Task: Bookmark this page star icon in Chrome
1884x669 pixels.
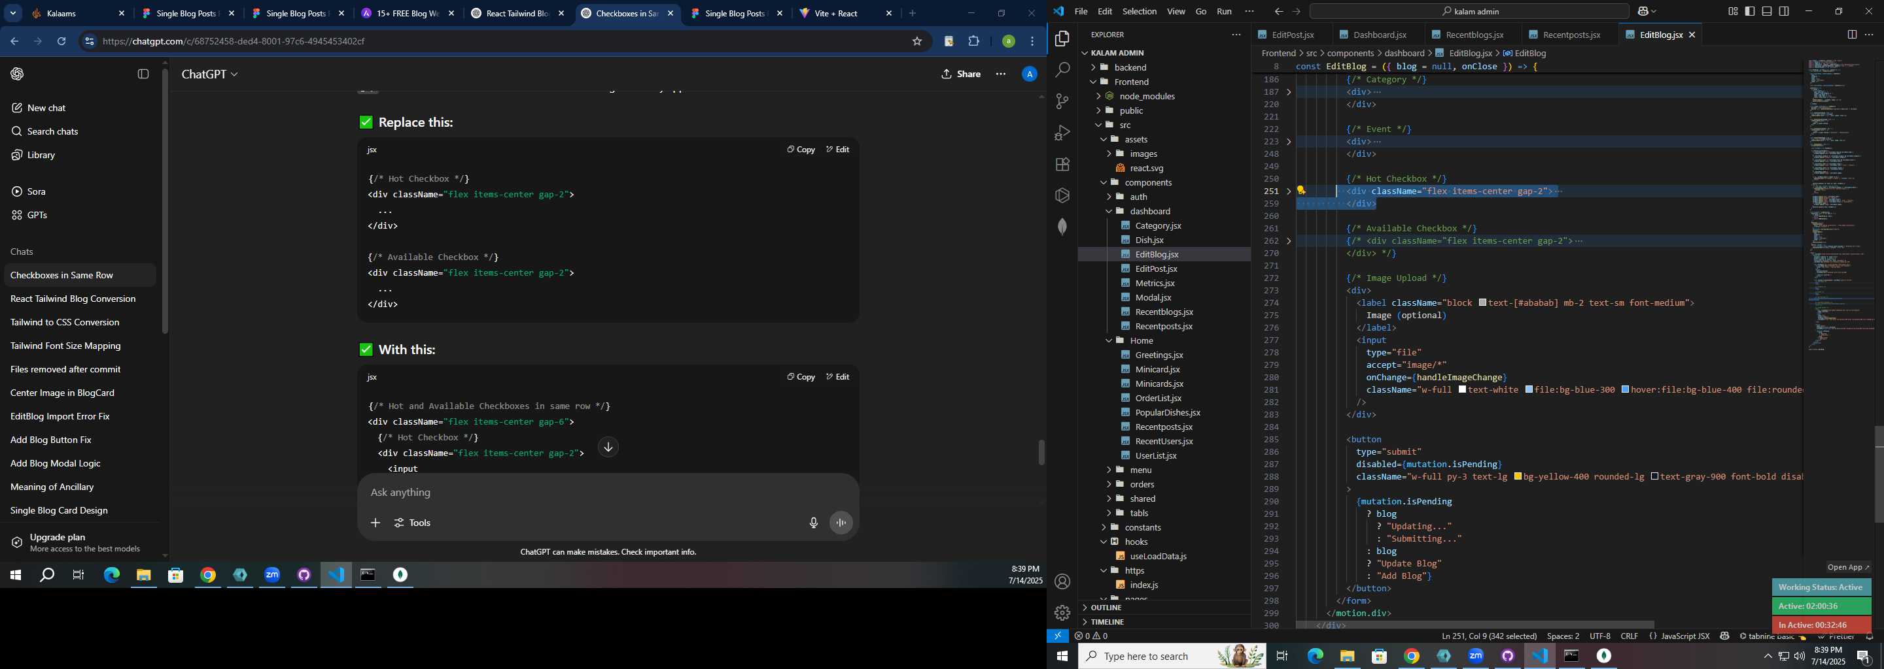Action: [x=917, y=42]
